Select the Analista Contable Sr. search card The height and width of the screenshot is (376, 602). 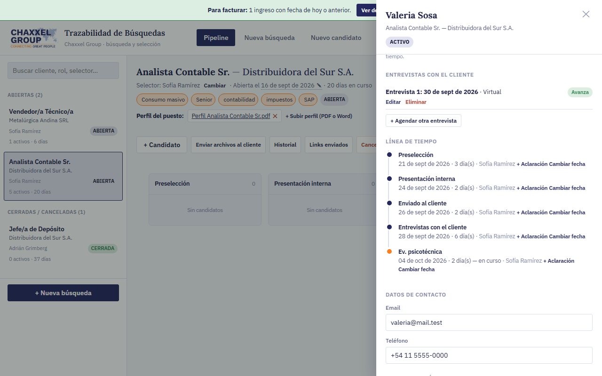63,176
